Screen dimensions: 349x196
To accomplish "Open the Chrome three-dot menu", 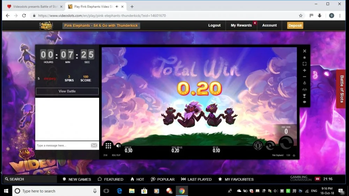I will click(x=340, y=16).
